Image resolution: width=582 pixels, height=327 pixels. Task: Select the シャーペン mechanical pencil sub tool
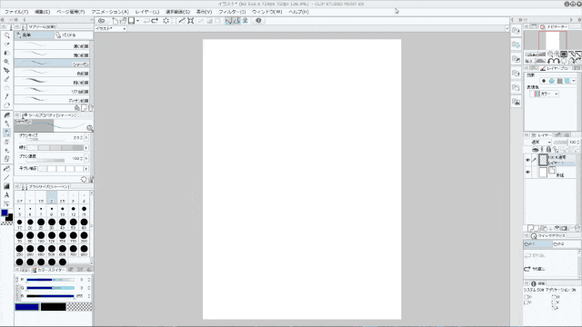(x=52, y=64)
